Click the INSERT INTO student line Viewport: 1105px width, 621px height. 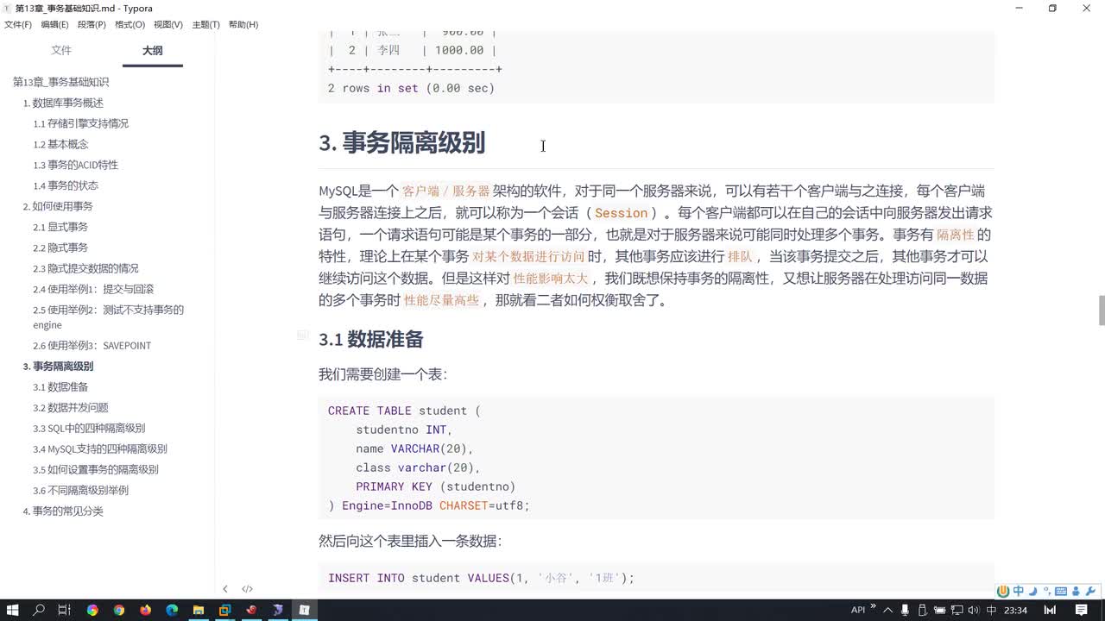pyautogui.click(x=481, y=578)
